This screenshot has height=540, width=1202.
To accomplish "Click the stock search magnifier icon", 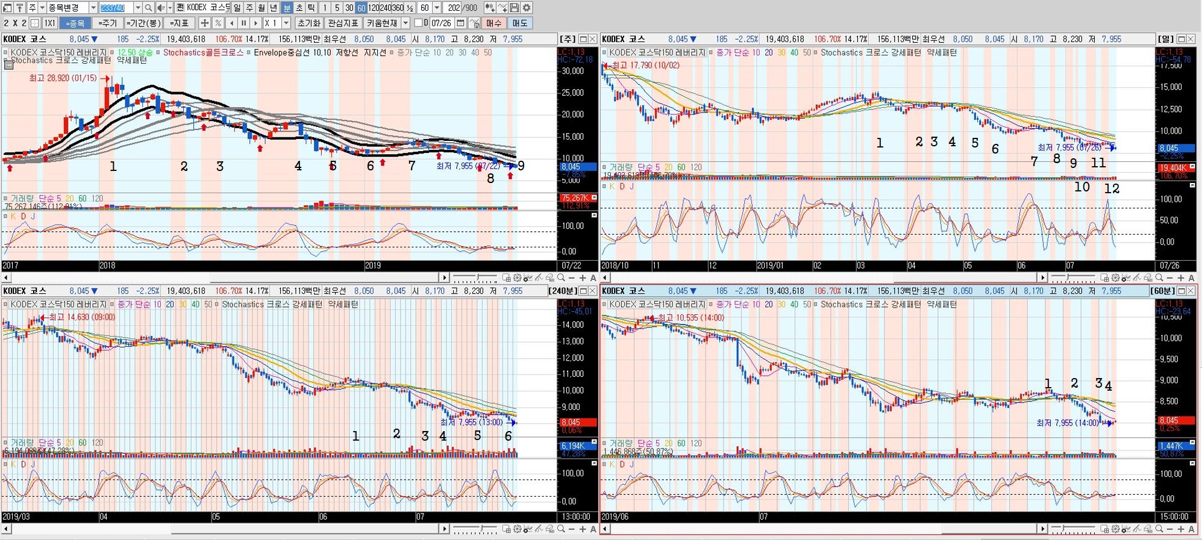I will (x=148, y=8).
